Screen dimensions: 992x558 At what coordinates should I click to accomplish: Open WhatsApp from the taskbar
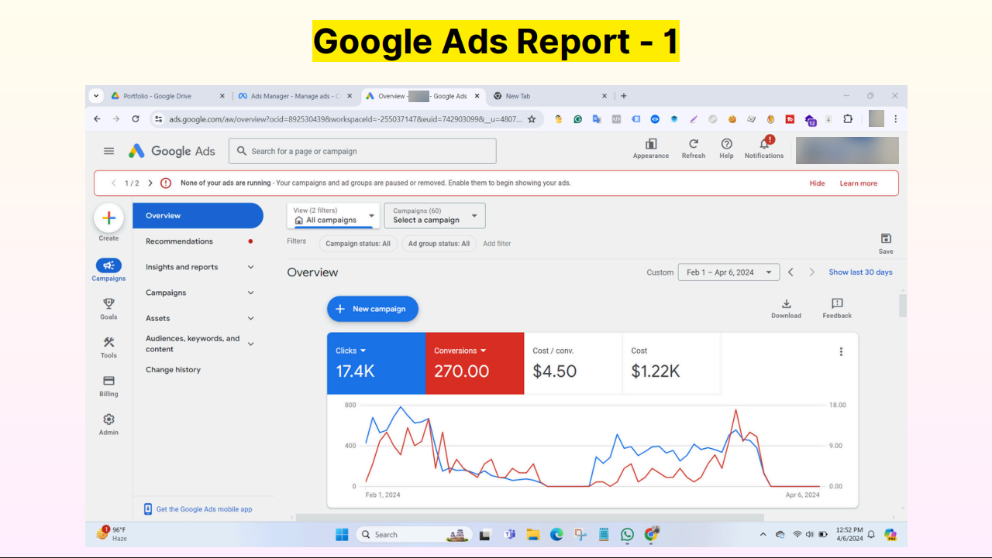pyautogui.click(x=627, y=534)
